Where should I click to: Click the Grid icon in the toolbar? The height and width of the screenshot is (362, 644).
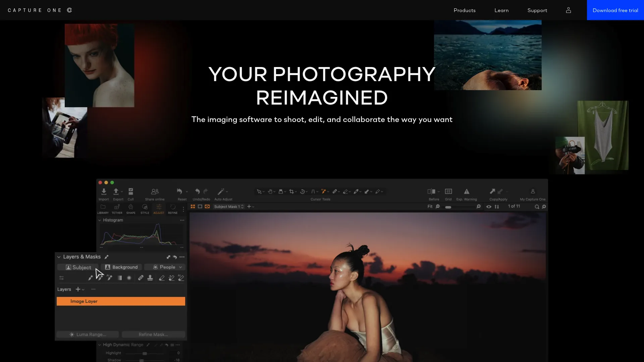tap(448, 191)
